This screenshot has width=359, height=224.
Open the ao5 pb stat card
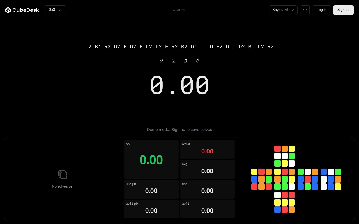(151, 189)
